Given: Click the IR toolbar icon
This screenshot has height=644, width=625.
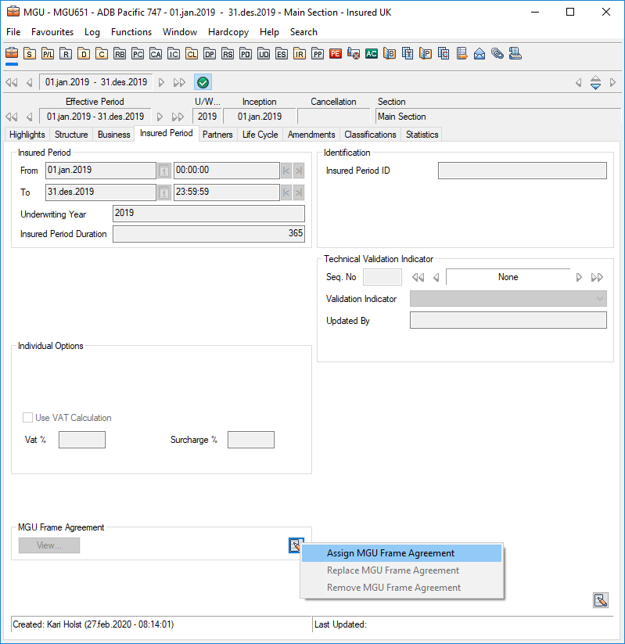Looking at the screenshot, I should tap(300, 54).
